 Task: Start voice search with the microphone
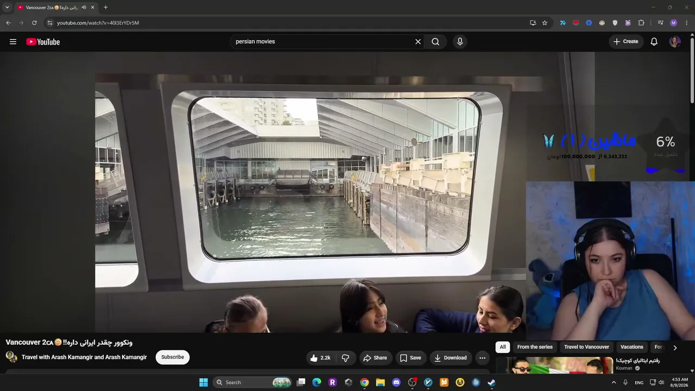(460, 42)
